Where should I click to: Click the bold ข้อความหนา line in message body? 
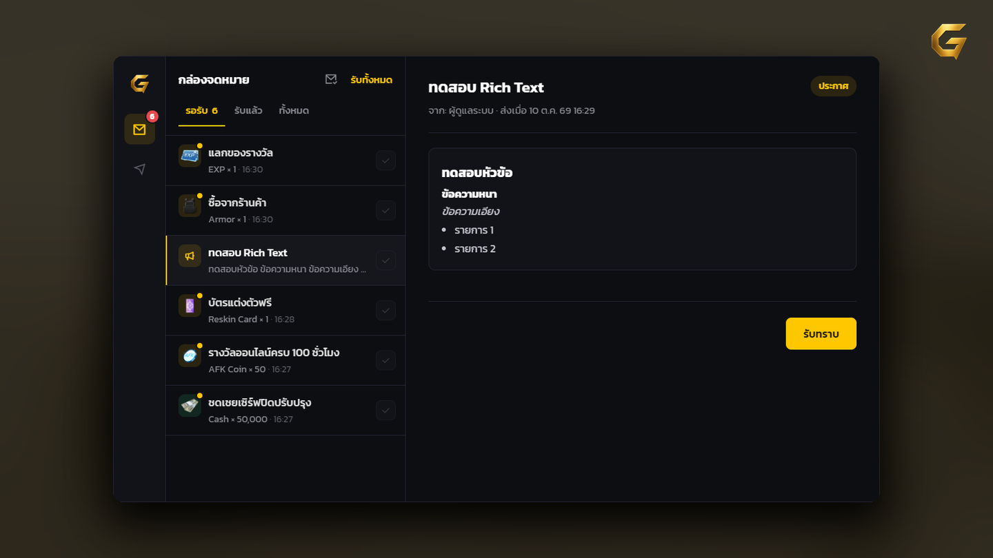(469, 194)
